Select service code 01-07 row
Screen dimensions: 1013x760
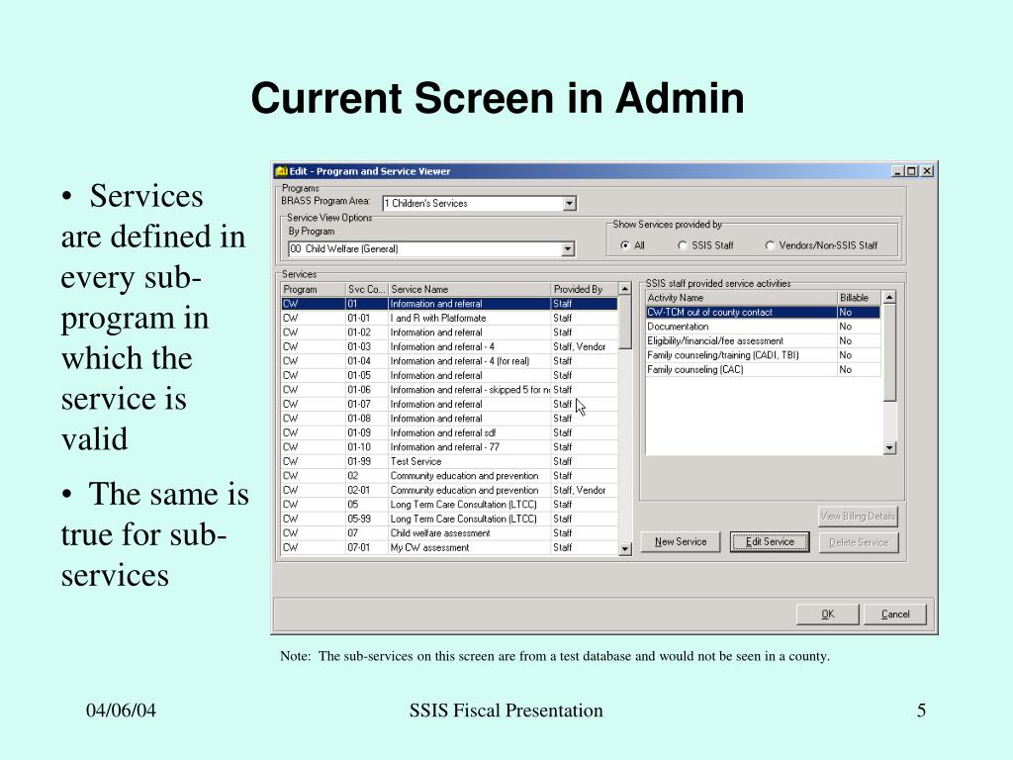point(450,404)
